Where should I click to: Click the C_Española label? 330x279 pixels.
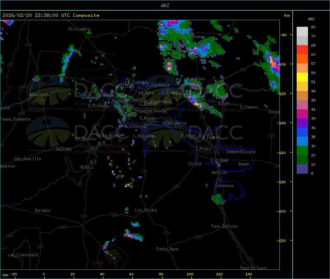click(158, 85)
